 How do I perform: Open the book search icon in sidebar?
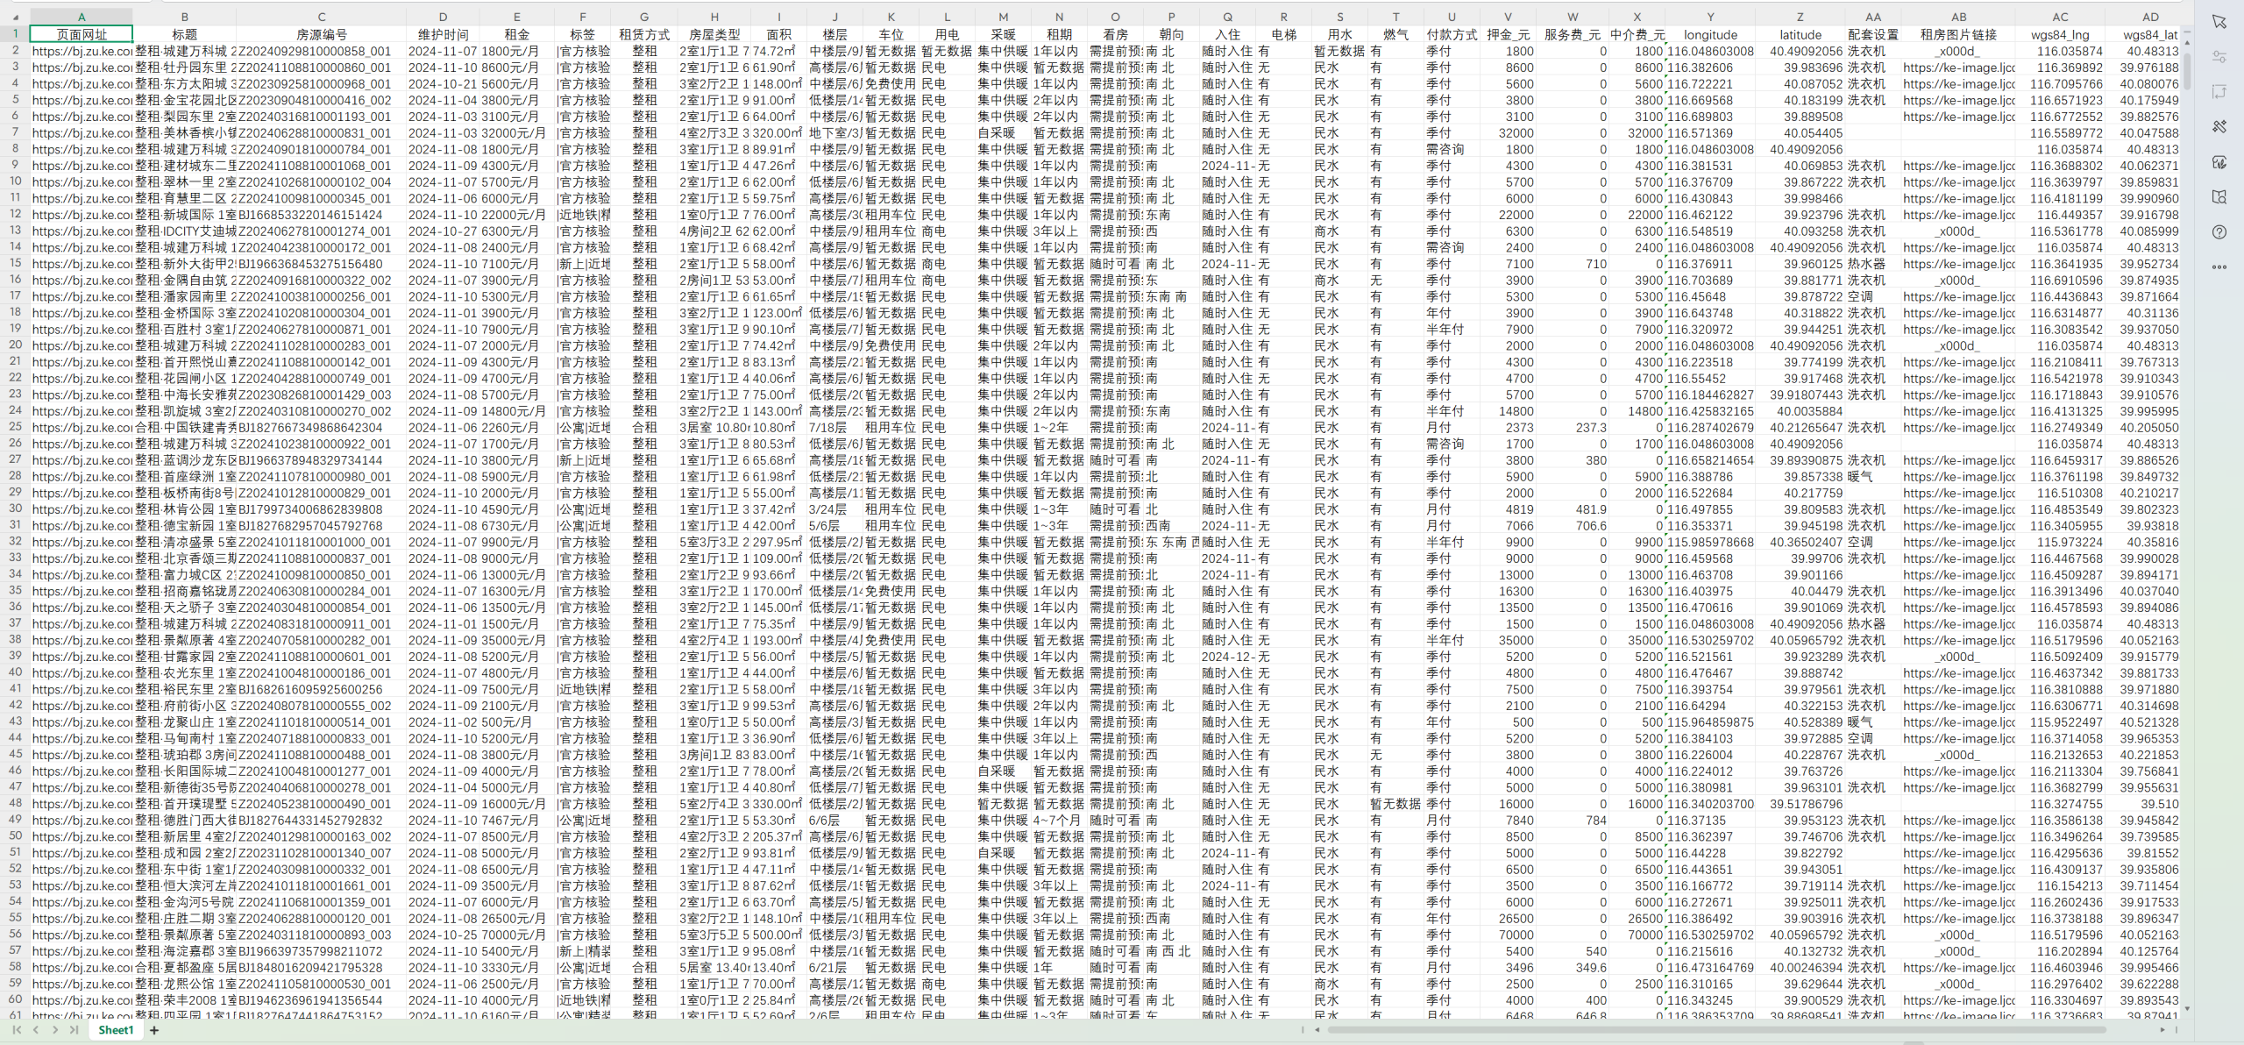click(2219, 196)
